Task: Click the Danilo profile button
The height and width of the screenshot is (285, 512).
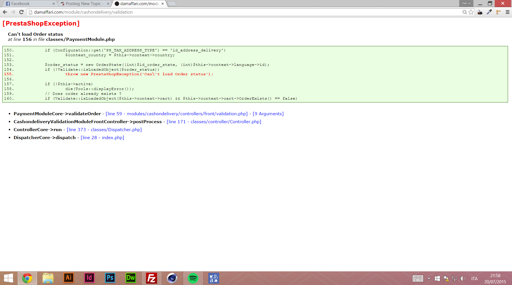Action: [x=466, y=3]
